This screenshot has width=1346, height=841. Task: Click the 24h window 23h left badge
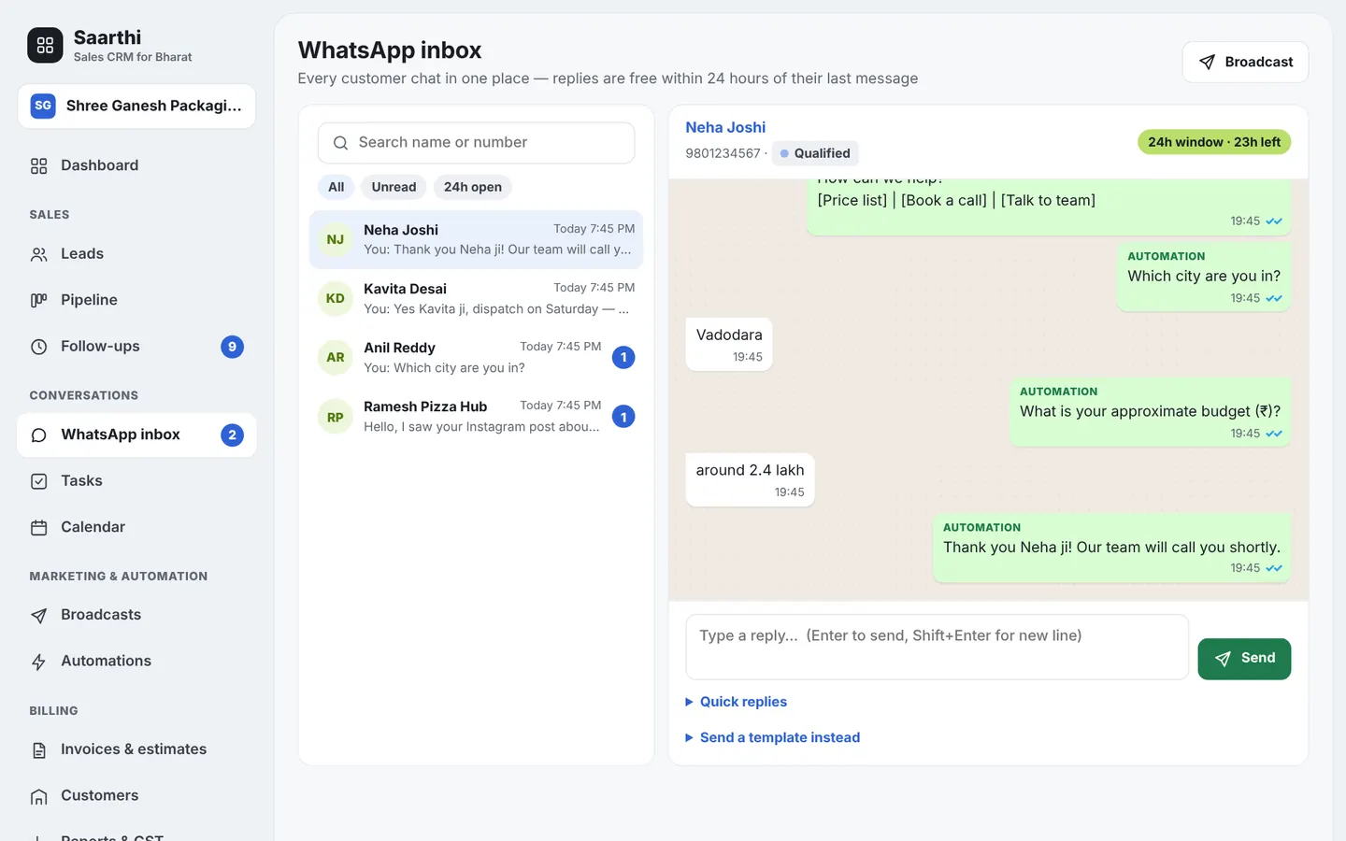(x=1214, y=142)
